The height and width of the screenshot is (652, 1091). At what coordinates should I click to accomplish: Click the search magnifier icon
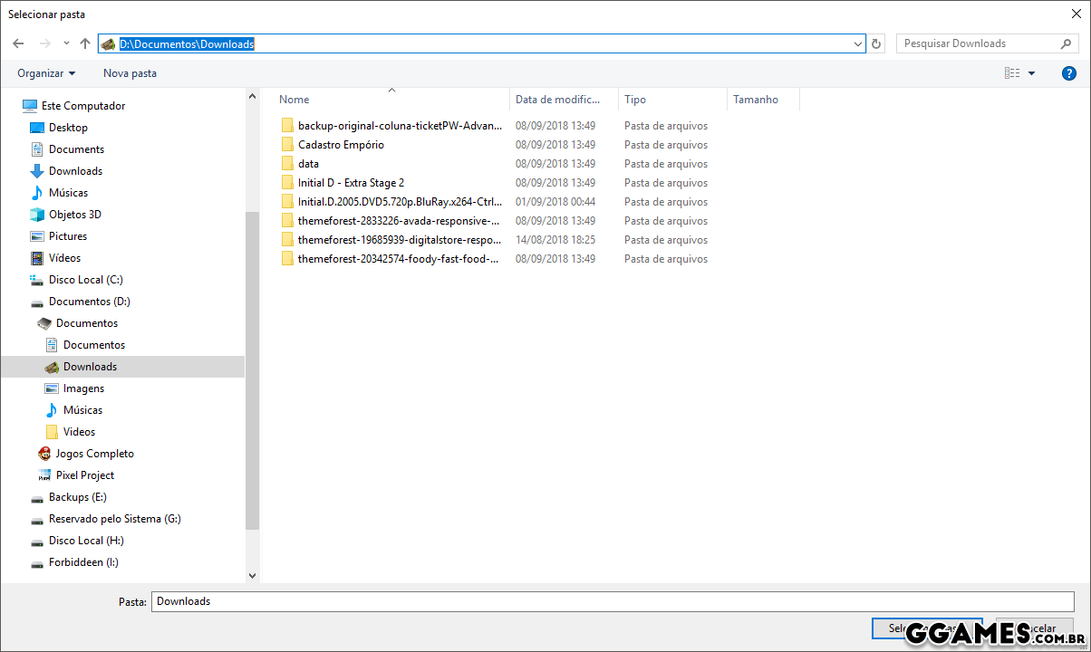(1066, 43)
